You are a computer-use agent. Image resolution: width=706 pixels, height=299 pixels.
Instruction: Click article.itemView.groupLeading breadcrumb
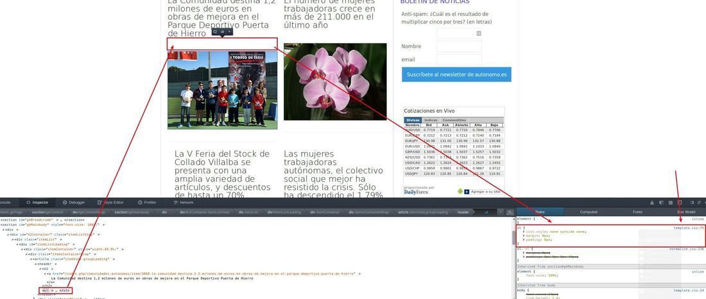point(423,212)
